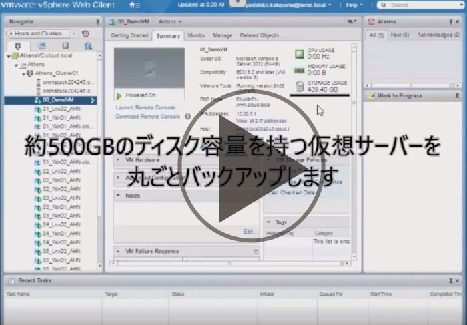Expand the VM Hardware section
Viewport: 467px width, 325px height.
pyautogui.click(x=119, y=160)
